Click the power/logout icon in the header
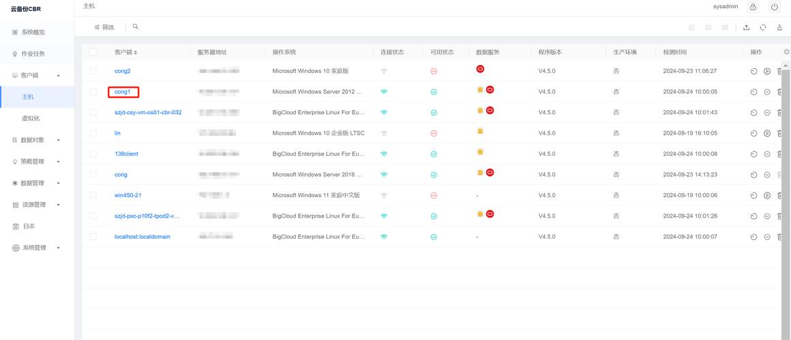 pyautogui.click(x=774, y=7)
